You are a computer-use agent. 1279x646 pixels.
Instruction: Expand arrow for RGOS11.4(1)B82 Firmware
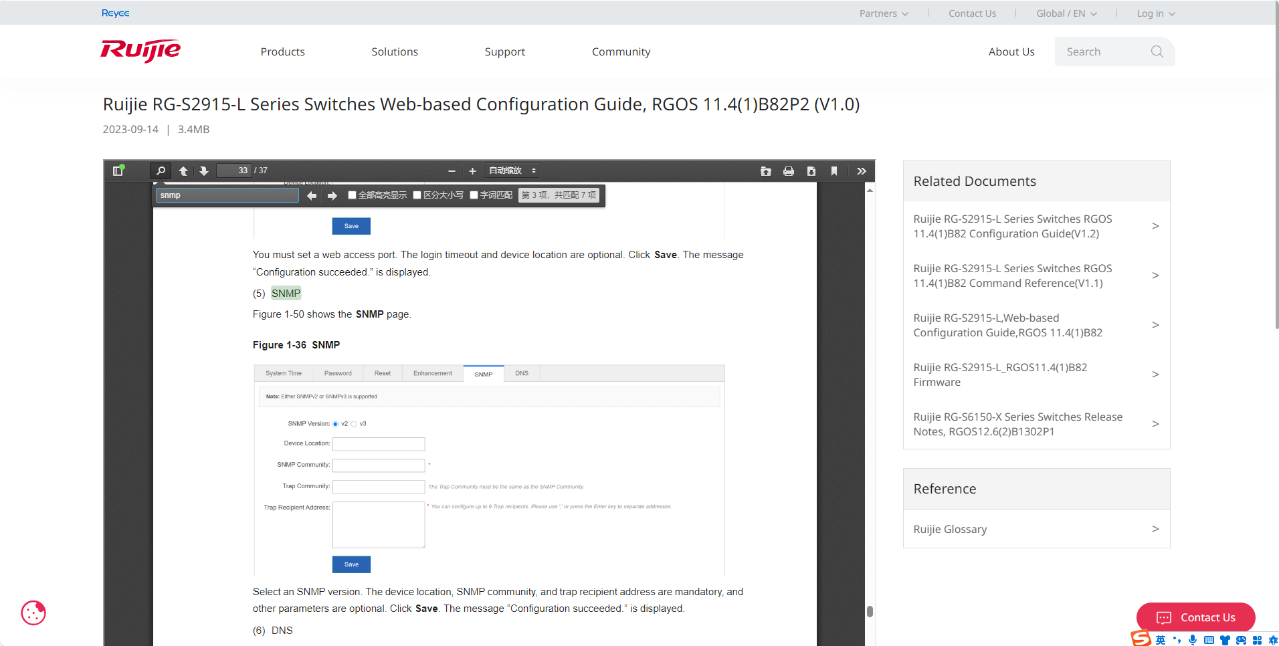tap(1155, 374)
